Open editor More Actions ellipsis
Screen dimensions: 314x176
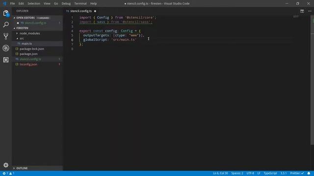coord(310,11)
